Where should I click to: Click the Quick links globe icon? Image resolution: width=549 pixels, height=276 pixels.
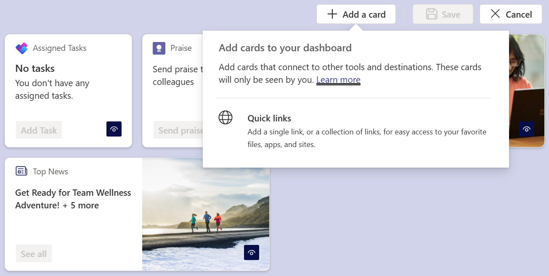click(x=225, y=117)
